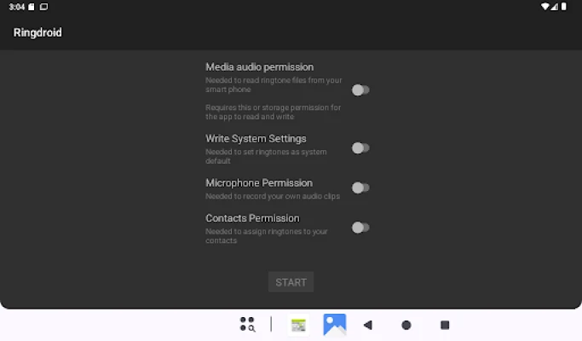Screen dimensions: 582x341
Task: Click the Write System Settings label
Action: click(x=256, y=138)
